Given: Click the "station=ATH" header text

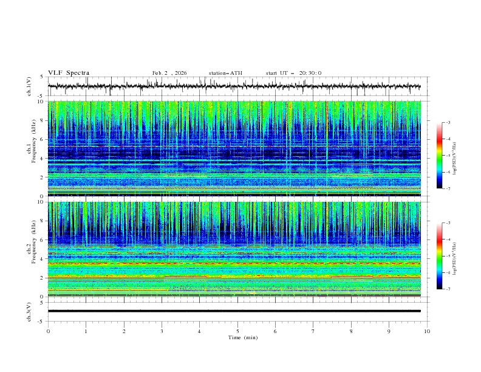Looking at the screenshot, I should (x=225, y=73).
